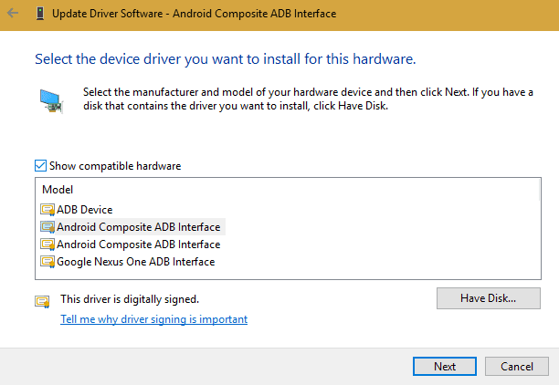Open "Tell me why driver signing is important"
559x385 pixels.
(154, 319)
